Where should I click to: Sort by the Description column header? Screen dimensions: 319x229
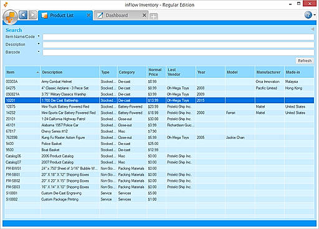coord(70,72)
